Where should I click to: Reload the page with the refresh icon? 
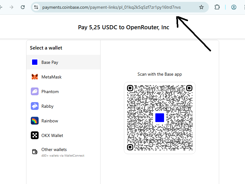[23, 7]
